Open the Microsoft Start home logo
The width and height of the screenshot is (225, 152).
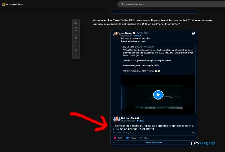(15, 4)
